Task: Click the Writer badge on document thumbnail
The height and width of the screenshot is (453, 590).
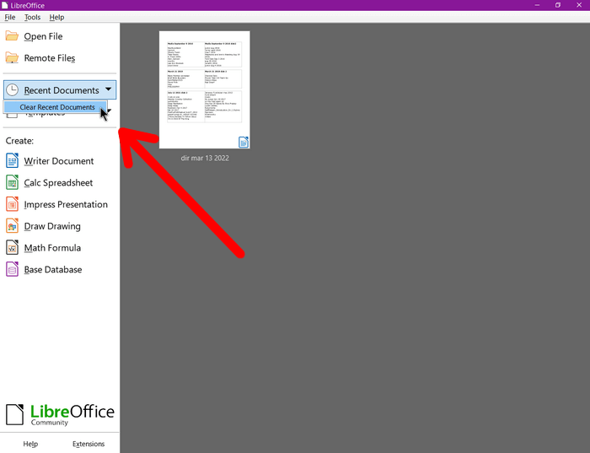Action: pos(244,142)
